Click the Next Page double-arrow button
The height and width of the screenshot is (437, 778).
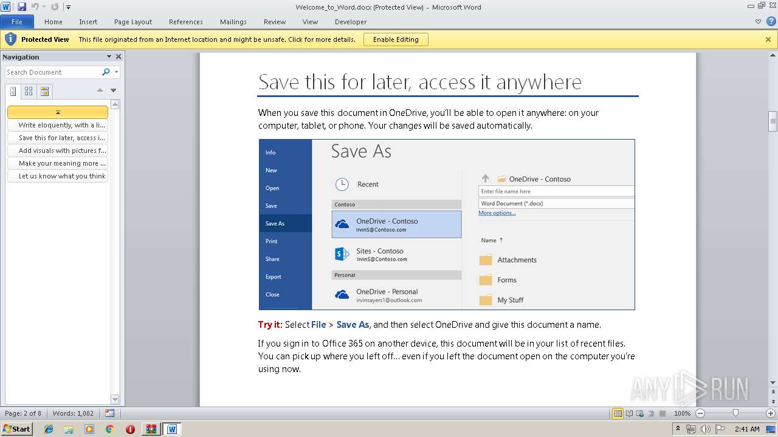773,402
